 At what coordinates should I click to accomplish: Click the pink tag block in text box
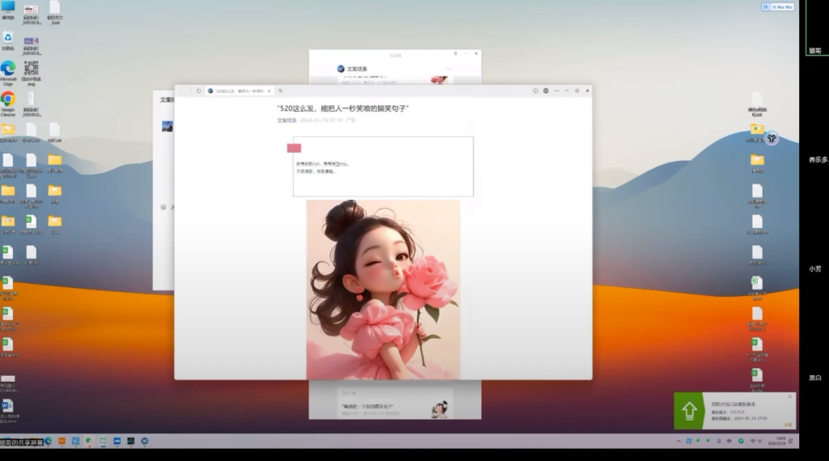[x=294, y=148]
